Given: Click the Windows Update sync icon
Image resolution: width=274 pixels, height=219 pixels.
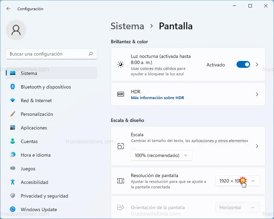Looking at the screenshot, I should 13,209.
